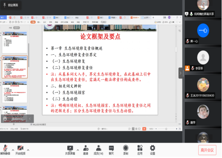Open the orange 开始 ribbon tab
This screenshot has height=158, width=222.
coord(33,22)
